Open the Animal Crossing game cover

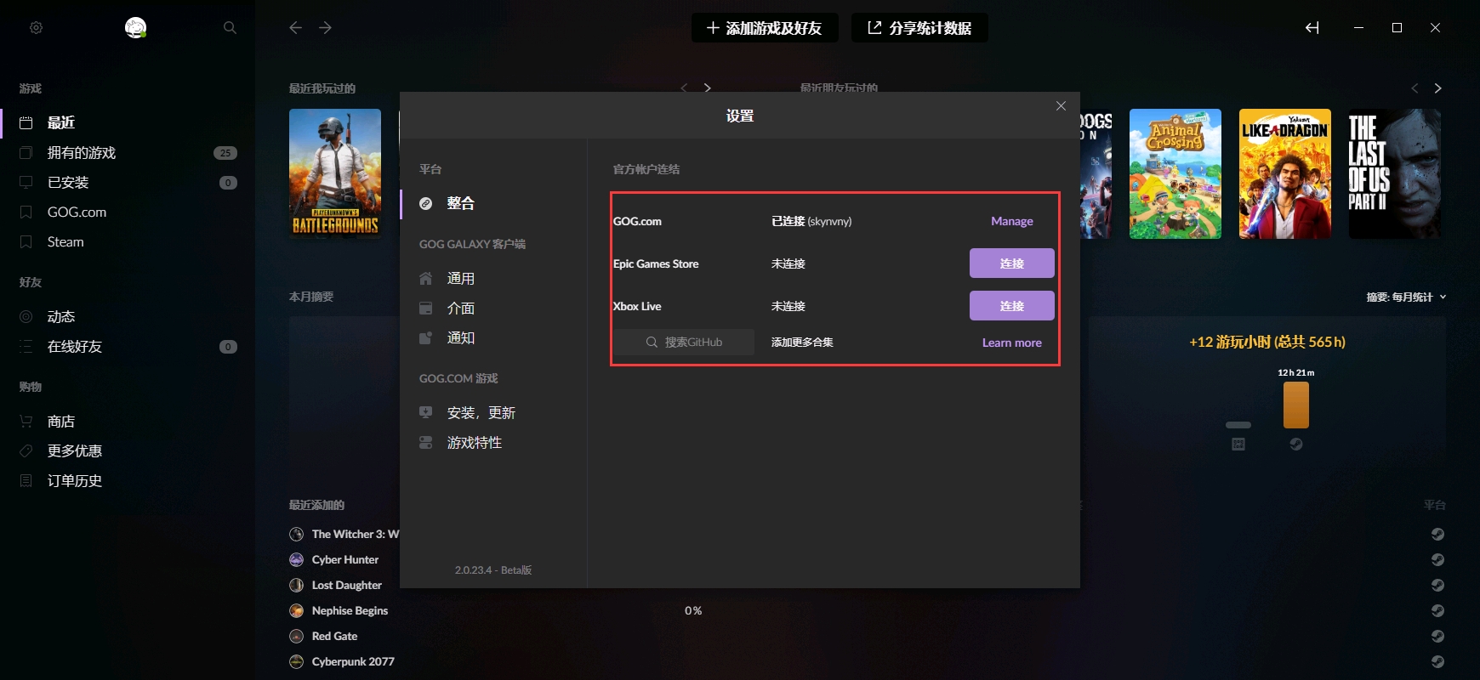1175,173
